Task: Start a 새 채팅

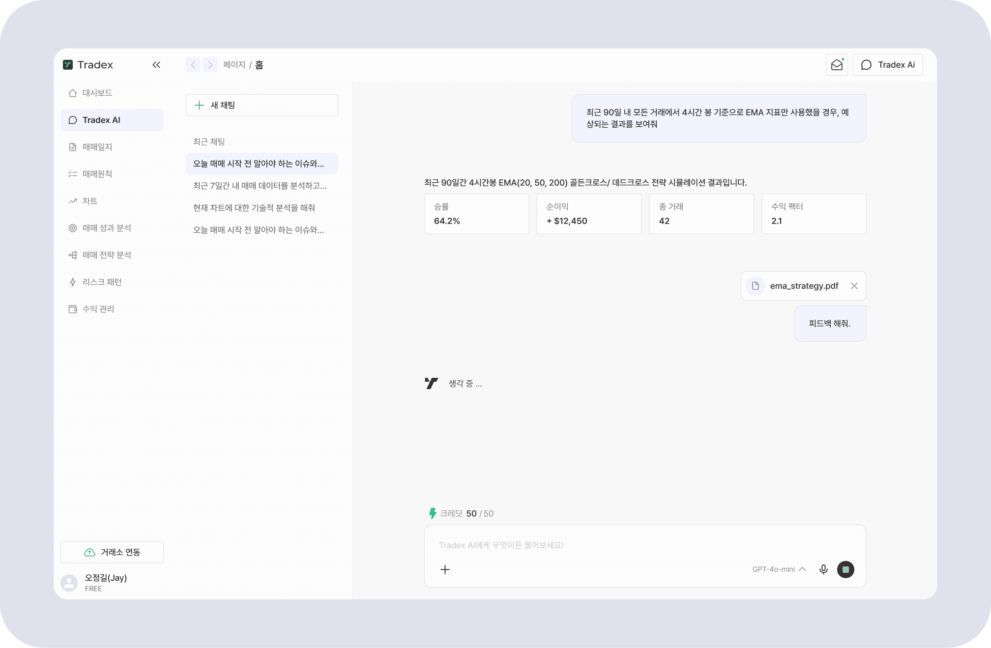Action: coord(262,105)
